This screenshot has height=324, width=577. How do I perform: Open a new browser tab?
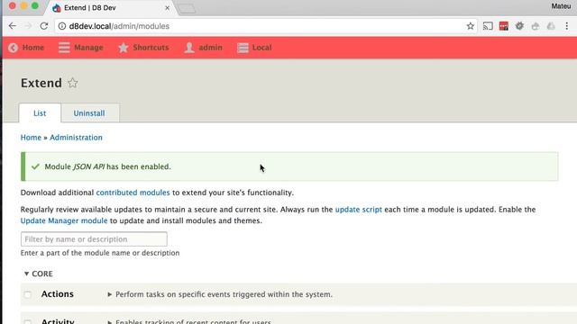tap(187, 8)
